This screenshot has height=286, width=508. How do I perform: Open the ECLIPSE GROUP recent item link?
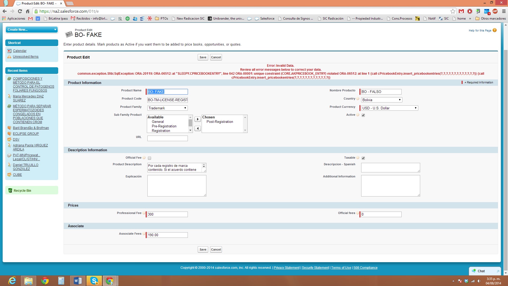click(x=26, y=134)
